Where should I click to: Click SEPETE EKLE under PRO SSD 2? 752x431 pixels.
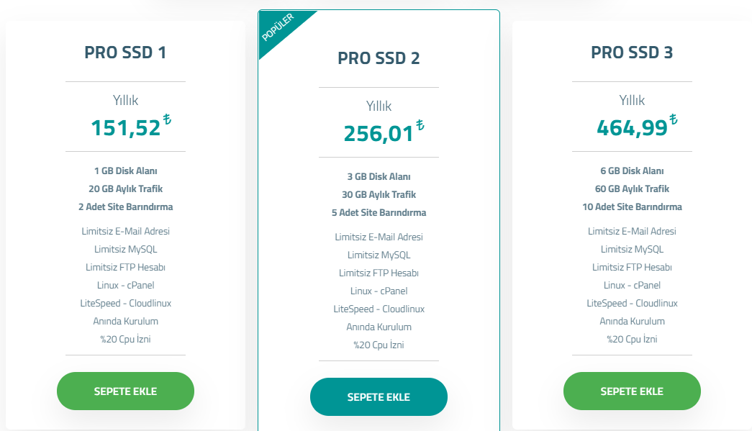379,397
